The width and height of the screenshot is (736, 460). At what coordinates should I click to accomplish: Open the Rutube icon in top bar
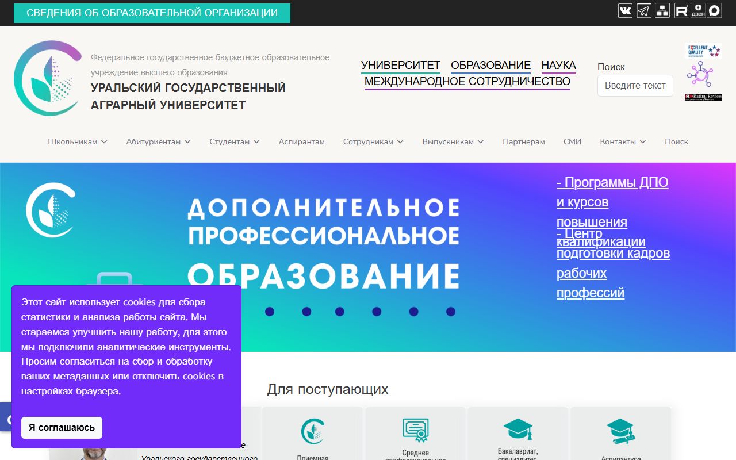click(681, 10)
